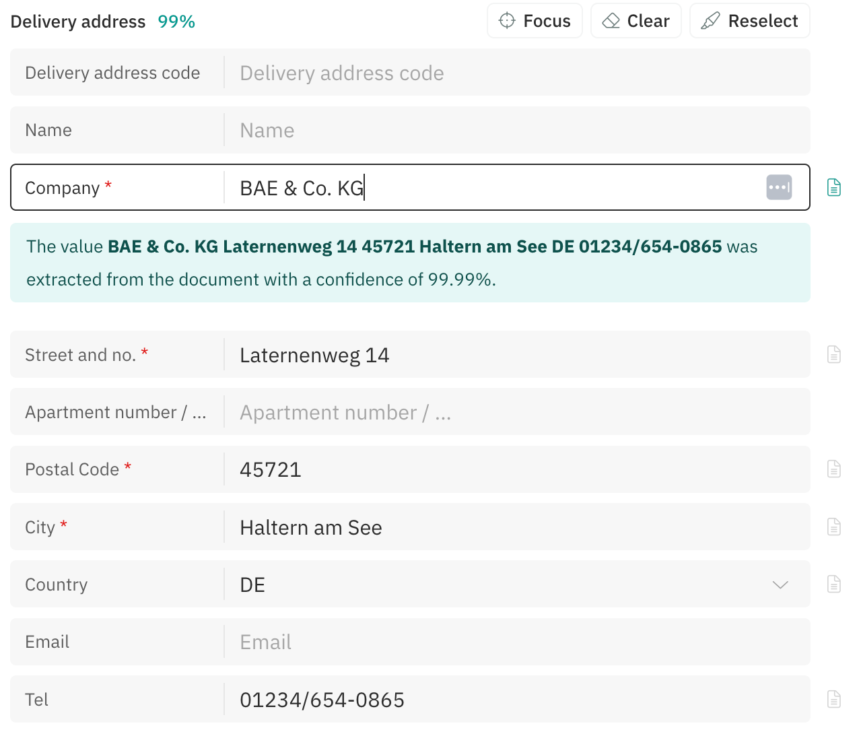
Task: Click the gray ellipsis icon in Company field
Action: pyautogui.click(x=779, y=187)
